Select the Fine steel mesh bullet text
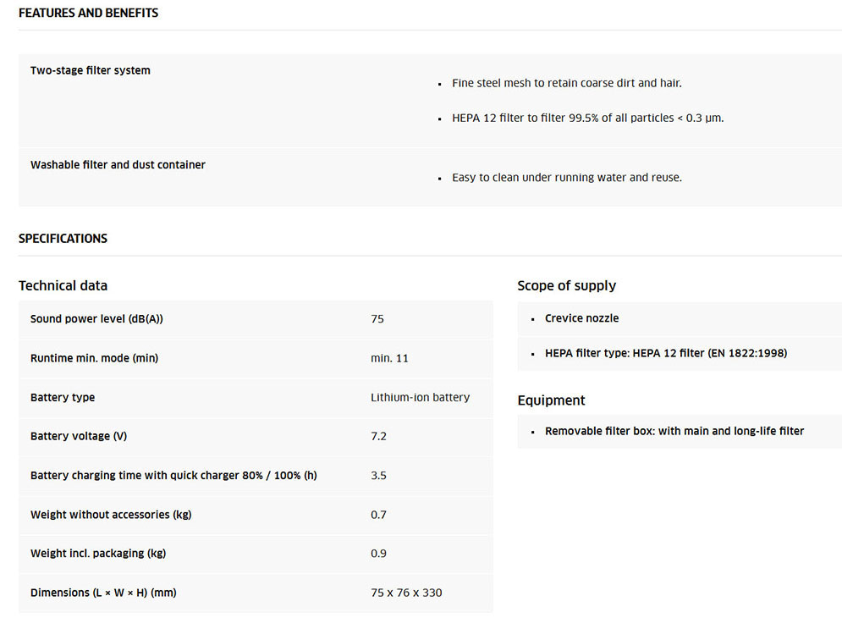 (566, 83)
